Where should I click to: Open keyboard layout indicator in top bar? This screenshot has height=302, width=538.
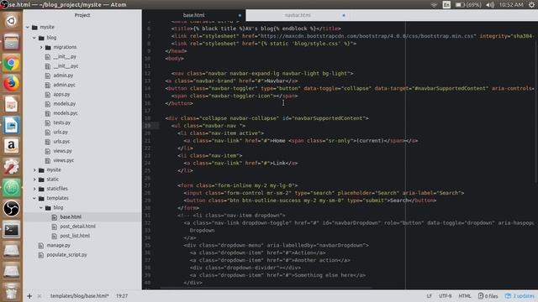(446, 5)
